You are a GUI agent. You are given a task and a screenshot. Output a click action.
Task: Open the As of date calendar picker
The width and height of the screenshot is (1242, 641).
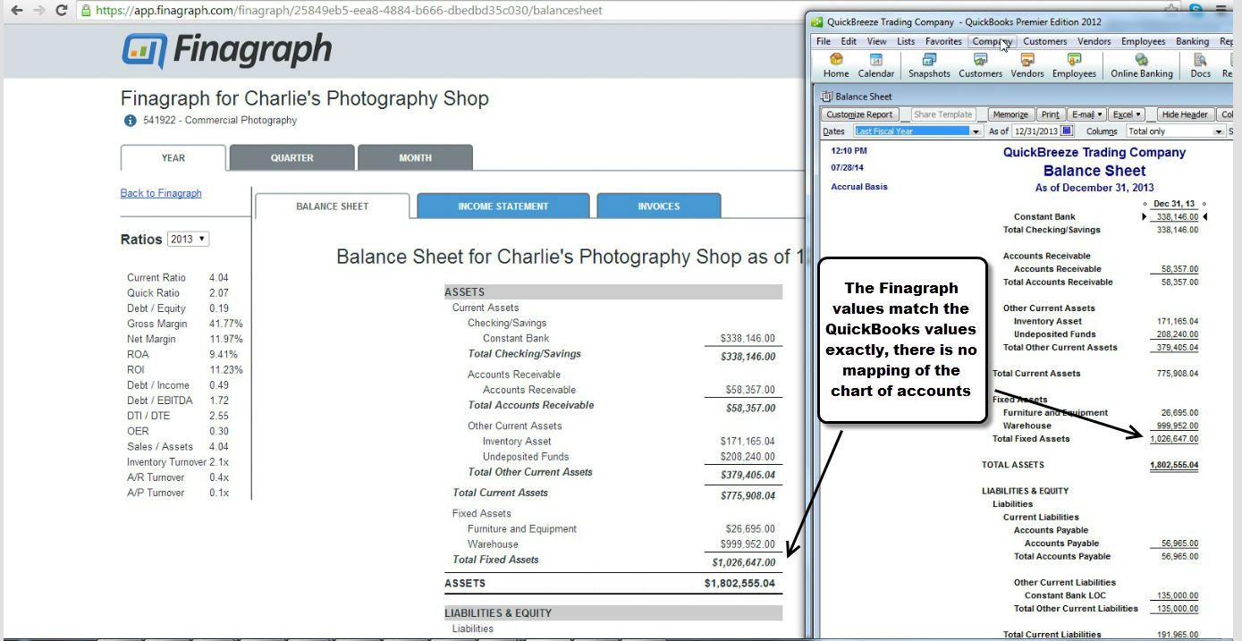click(1067, 131)
